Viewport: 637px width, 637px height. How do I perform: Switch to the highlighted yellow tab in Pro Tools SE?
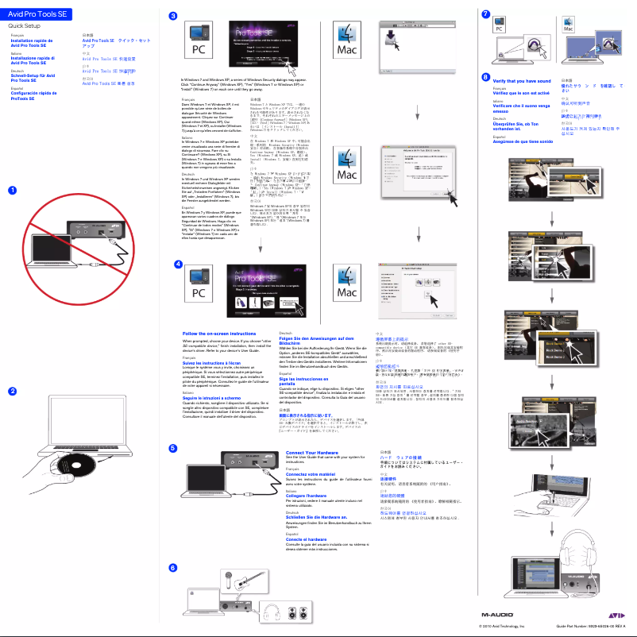(534, 160)
